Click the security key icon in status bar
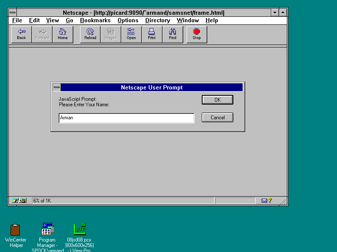 (x=19, y=201)
